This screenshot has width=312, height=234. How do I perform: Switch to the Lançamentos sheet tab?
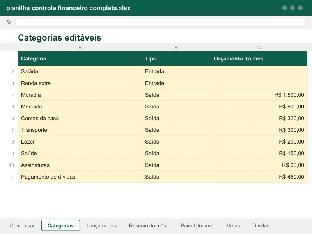102,225
